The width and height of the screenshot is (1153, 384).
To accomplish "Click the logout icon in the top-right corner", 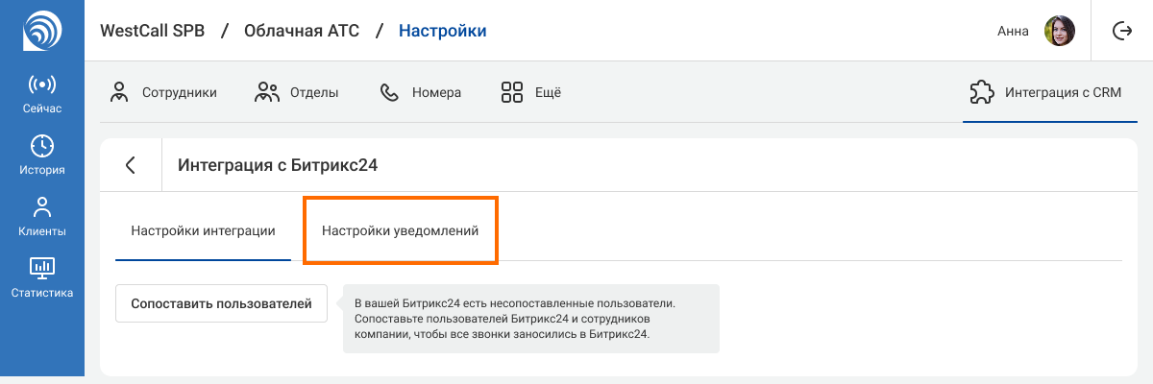I will [x=1121, y=31].
